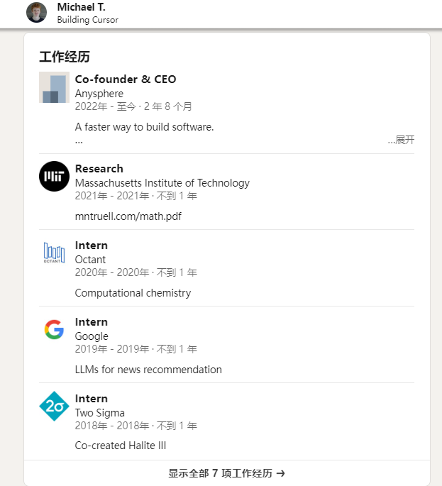Click the 工作经历 section heading
The height and width of the screenshot is (486, 442).
click(65, 57)
